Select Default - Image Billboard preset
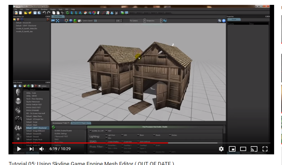 tap(36, 131)
